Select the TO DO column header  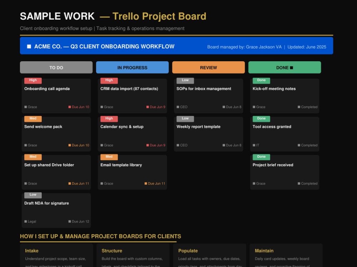[x=56, y=67]
